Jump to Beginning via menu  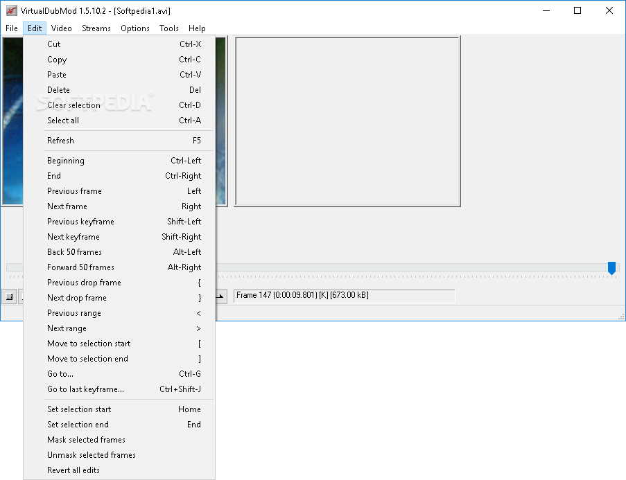119,161
